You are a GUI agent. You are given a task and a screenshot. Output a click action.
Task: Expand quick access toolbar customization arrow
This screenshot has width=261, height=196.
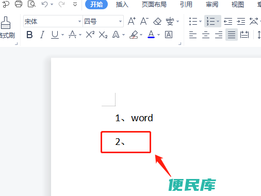[75, 4]
